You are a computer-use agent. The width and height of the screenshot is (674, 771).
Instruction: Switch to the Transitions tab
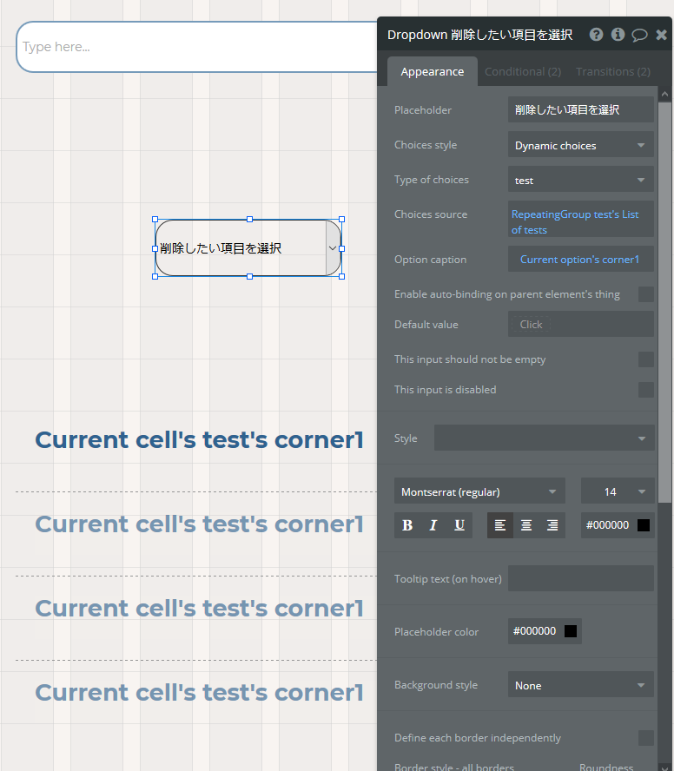coord(613,72)
